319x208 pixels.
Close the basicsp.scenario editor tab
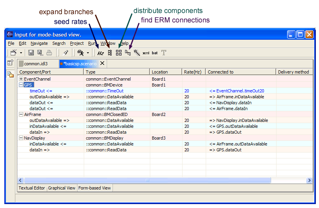(102, 63)
